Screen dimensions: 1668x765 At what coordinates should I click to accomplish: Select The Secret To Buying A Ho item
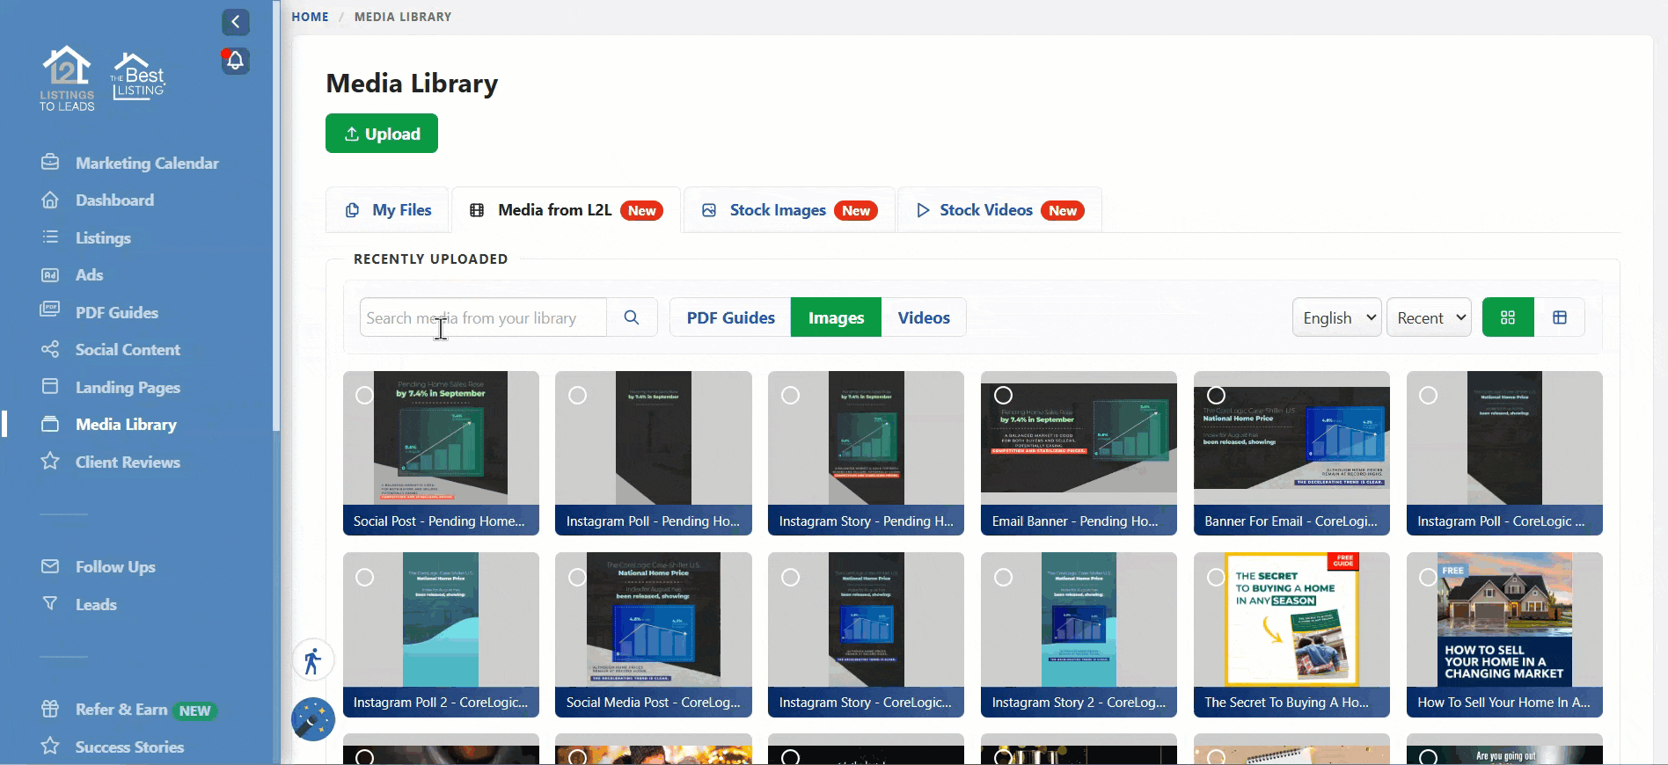pyautogui.click(x=1216, y=578)
